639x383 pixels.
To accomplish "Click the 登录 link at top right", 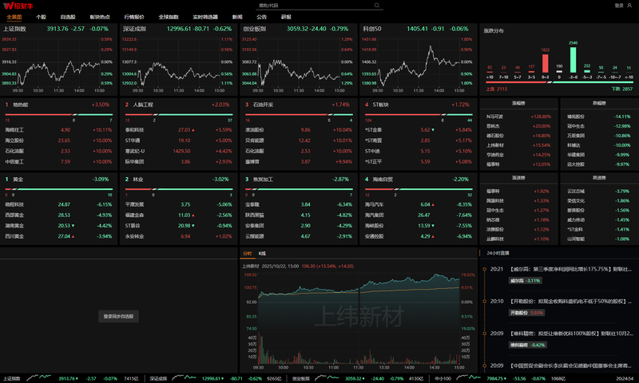I will click(619, 6).
